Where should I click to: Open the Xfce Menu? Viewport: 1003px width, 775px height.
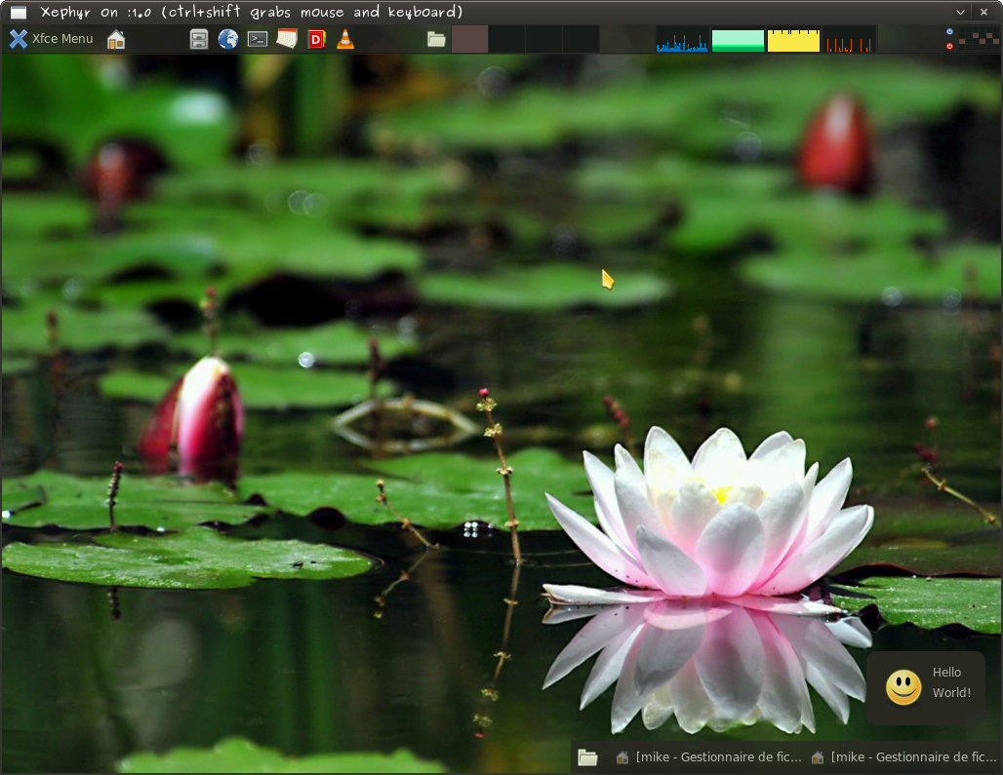click(52, 39)
